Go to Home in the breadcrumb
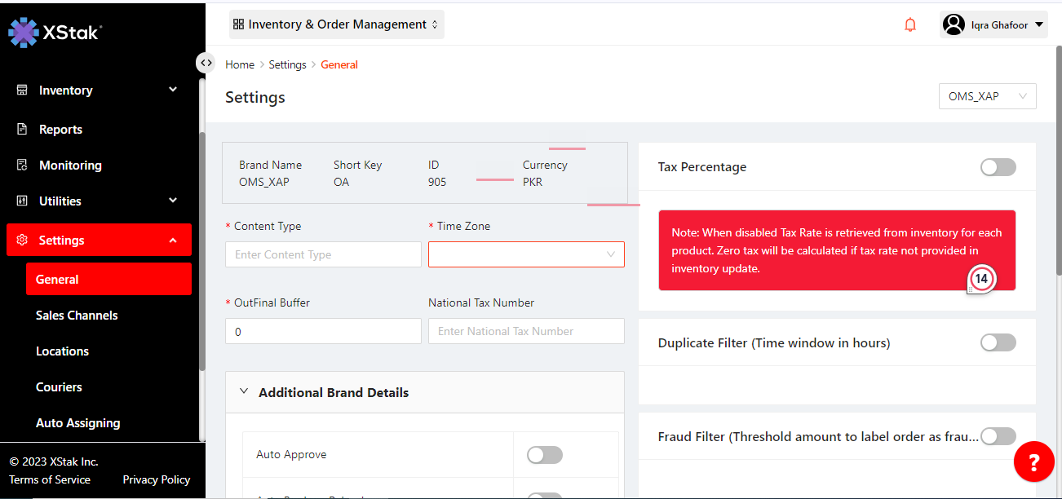The height and width of the screenshot is (499, 1062). (240, 64)
